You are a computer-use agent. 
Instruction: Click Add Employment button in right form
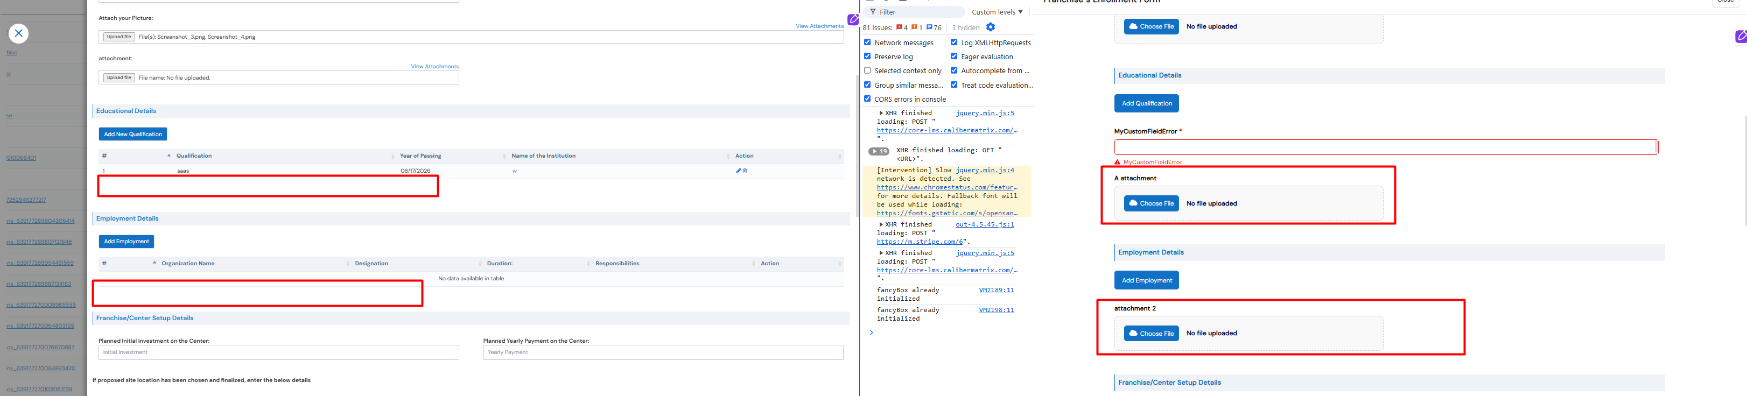(1146, 280)
